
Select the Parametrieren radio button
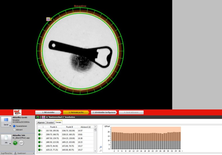(x=14, y=126)
